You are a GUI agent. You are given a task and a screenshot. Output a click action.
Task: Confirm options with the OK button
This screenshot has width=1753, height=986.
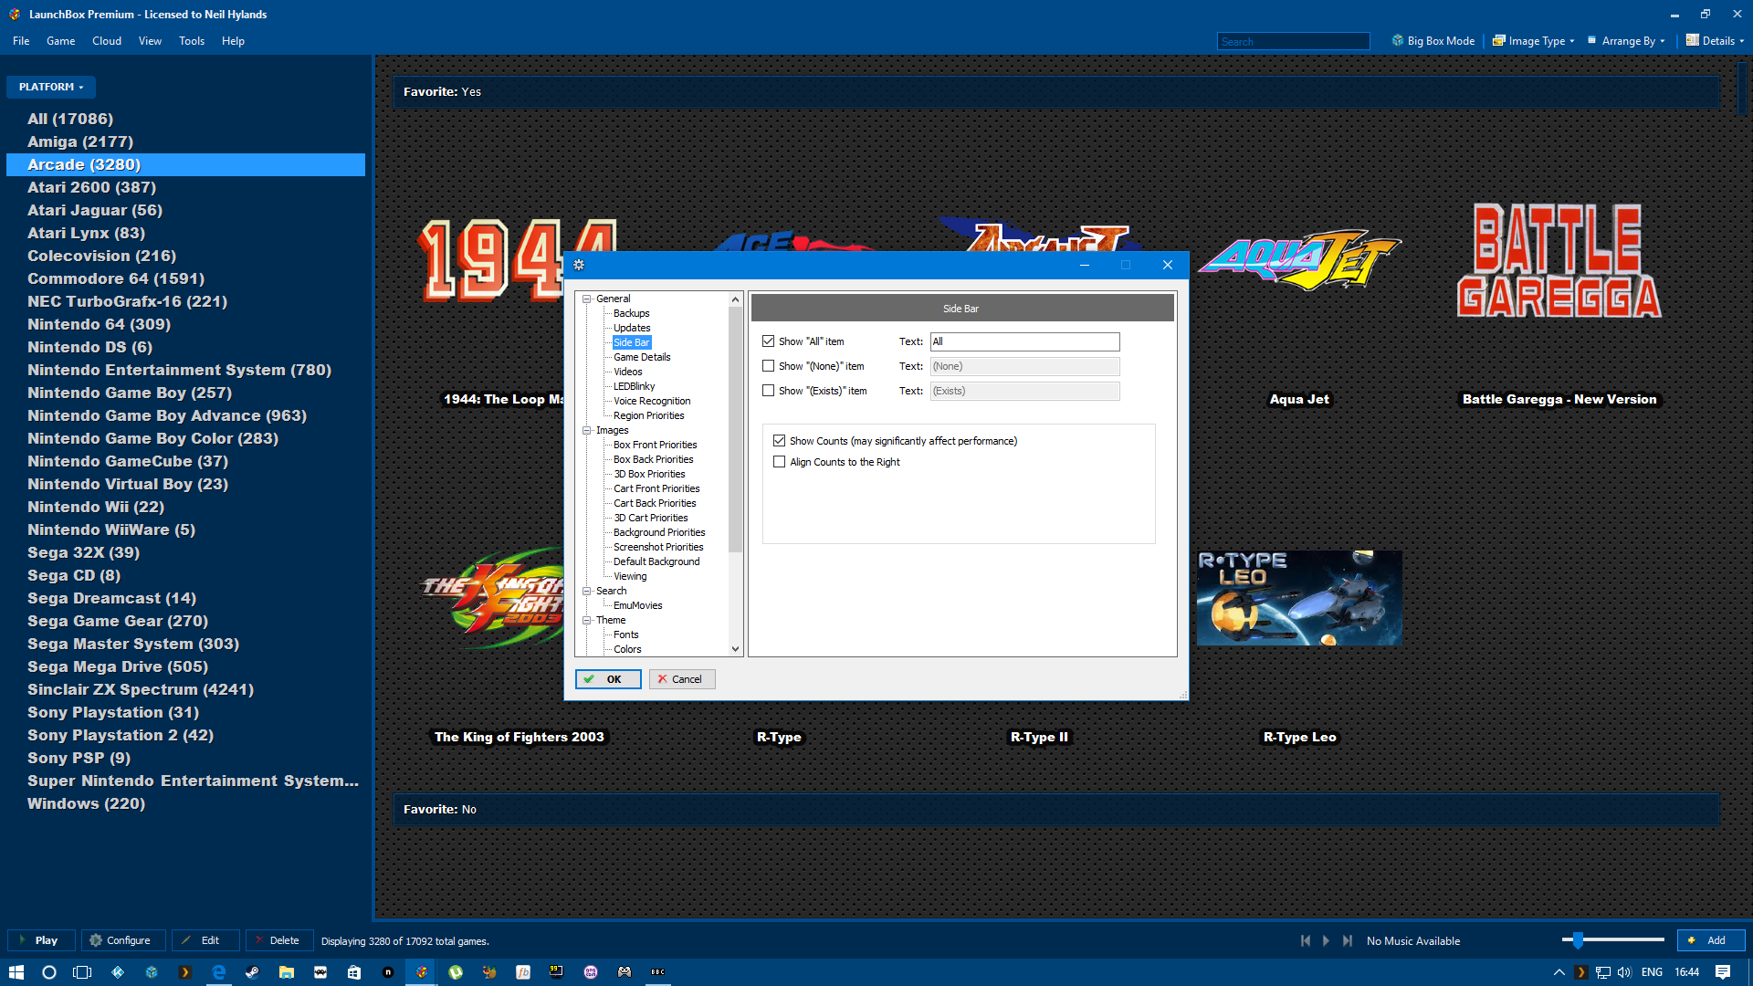(x=608, y=679)
